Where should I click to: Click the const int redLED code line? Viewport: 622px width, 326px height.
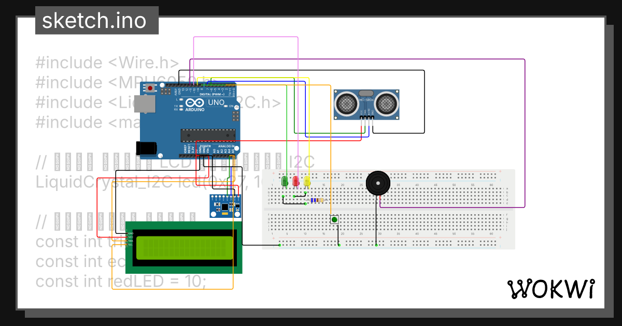click(x=121, y=281)
